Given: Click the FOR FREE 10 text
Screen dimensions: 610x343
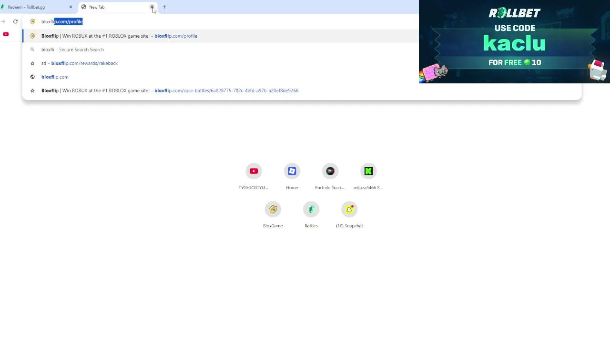Looking at the screenshot, I should tap(515, 62).
